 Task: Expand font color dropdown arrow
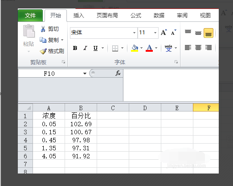156,48
